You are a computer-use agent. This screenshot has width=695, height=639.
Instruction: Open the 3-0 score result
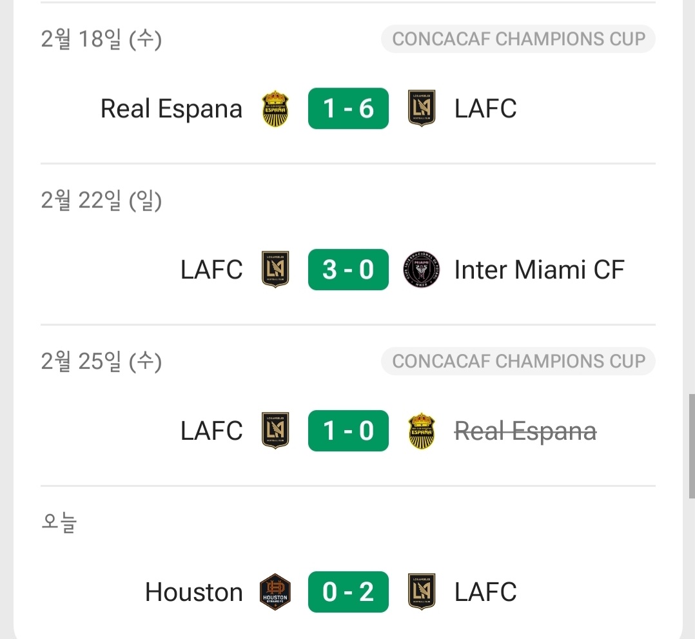(x=348, y=270)
